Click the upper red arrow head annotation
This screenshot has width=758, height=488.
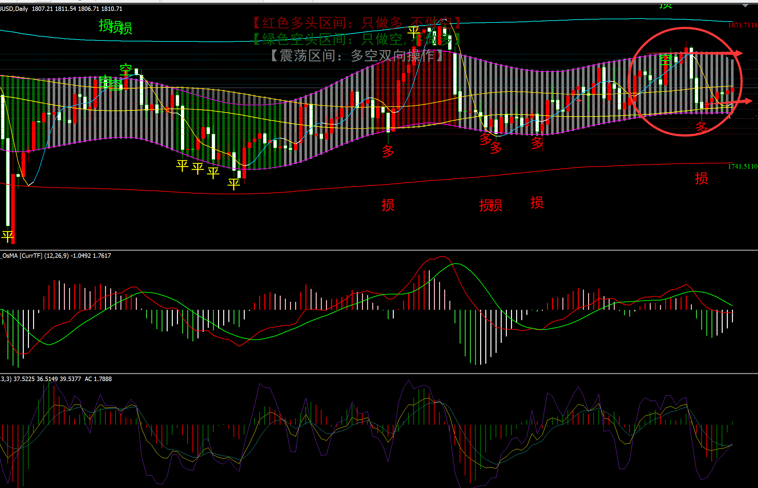point(739,53)
